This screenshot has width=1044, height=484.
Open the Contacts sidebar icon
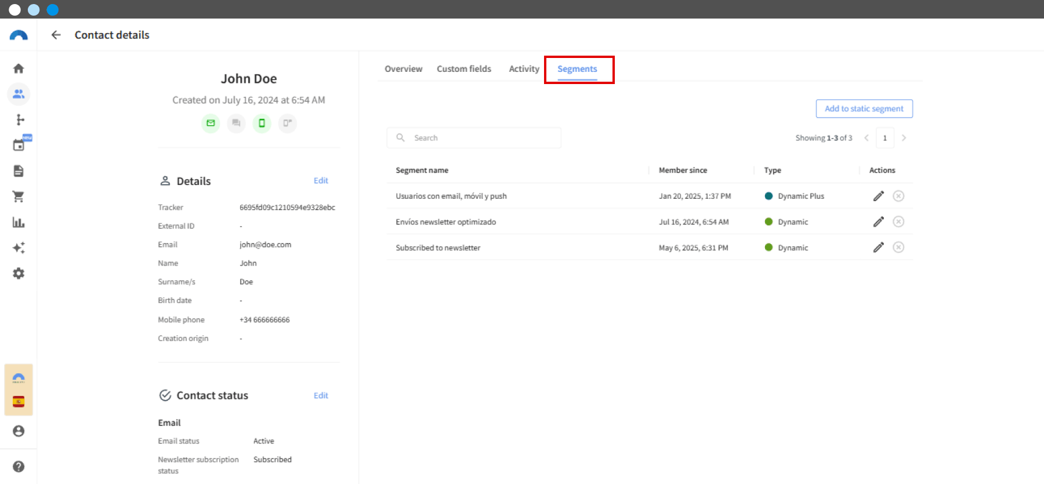coord(19,94)
